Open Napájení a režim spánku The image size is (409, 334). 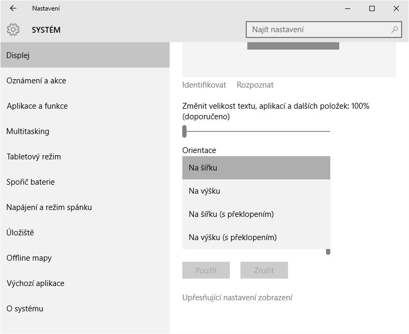tap(49, 207)
